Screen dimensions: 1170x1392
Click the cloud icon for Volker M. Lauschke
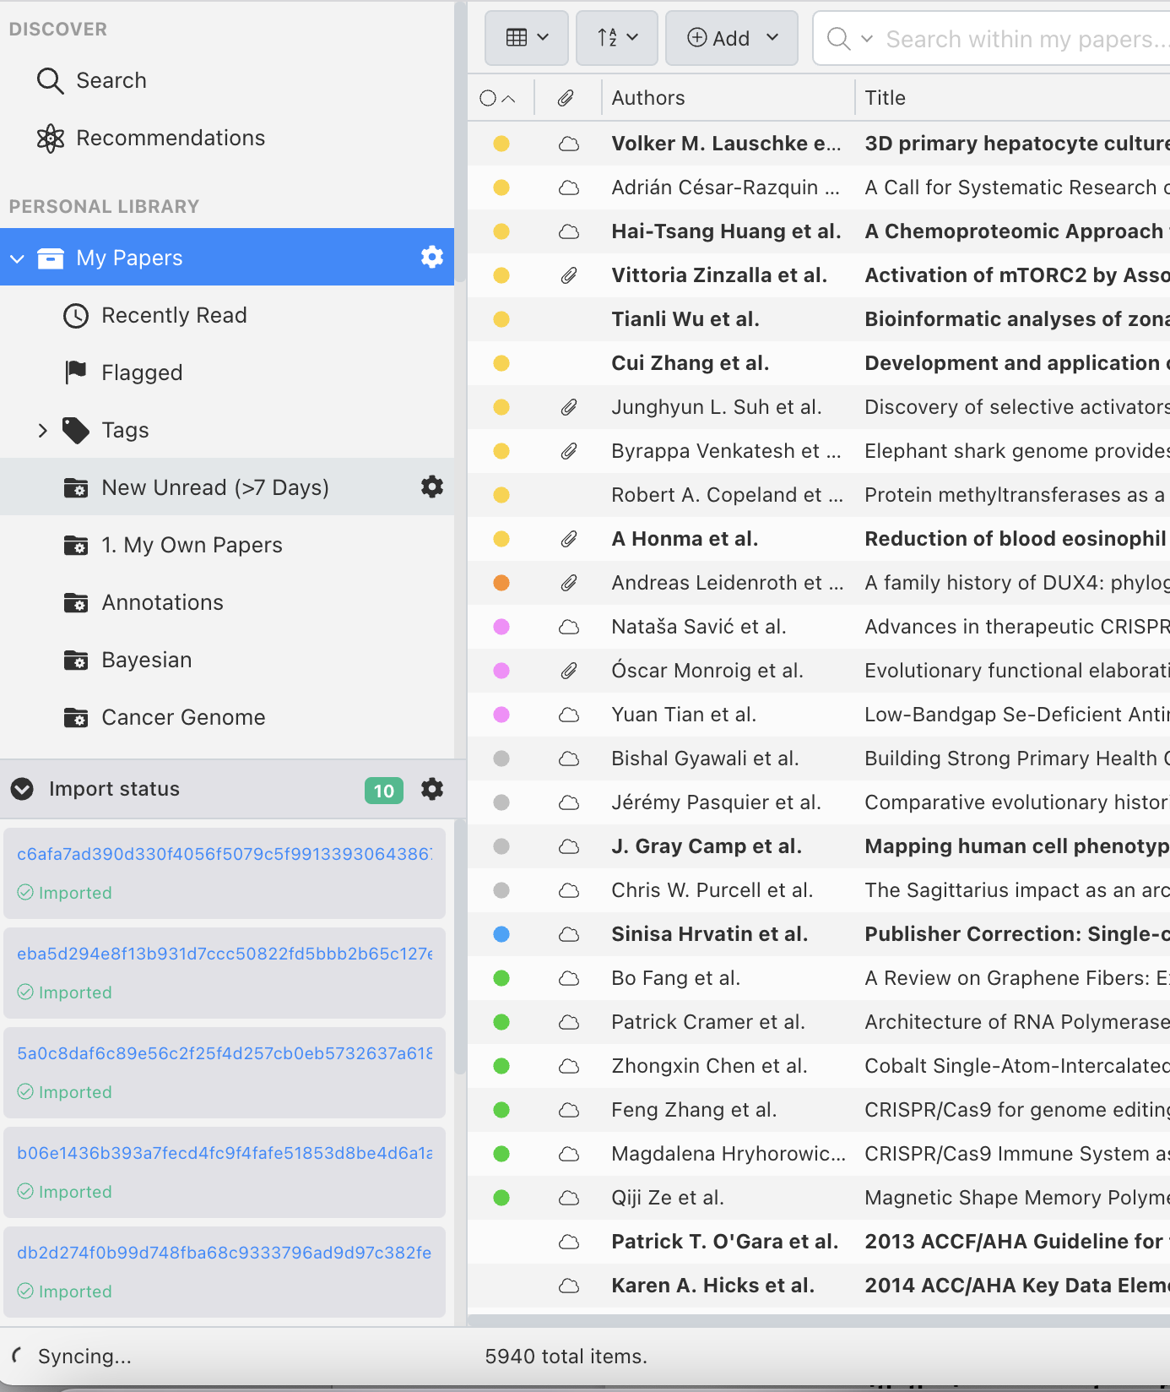(569, 144)
